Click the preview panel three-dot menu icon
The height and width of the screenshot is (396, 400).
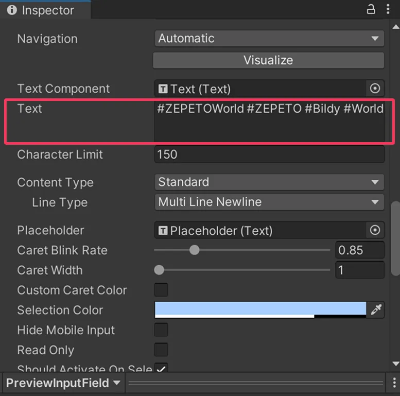coord(394,383)
